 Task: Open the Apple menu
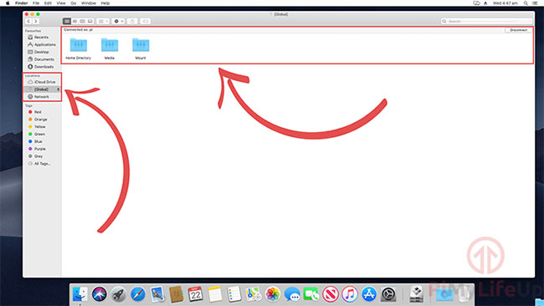point(8,3)
